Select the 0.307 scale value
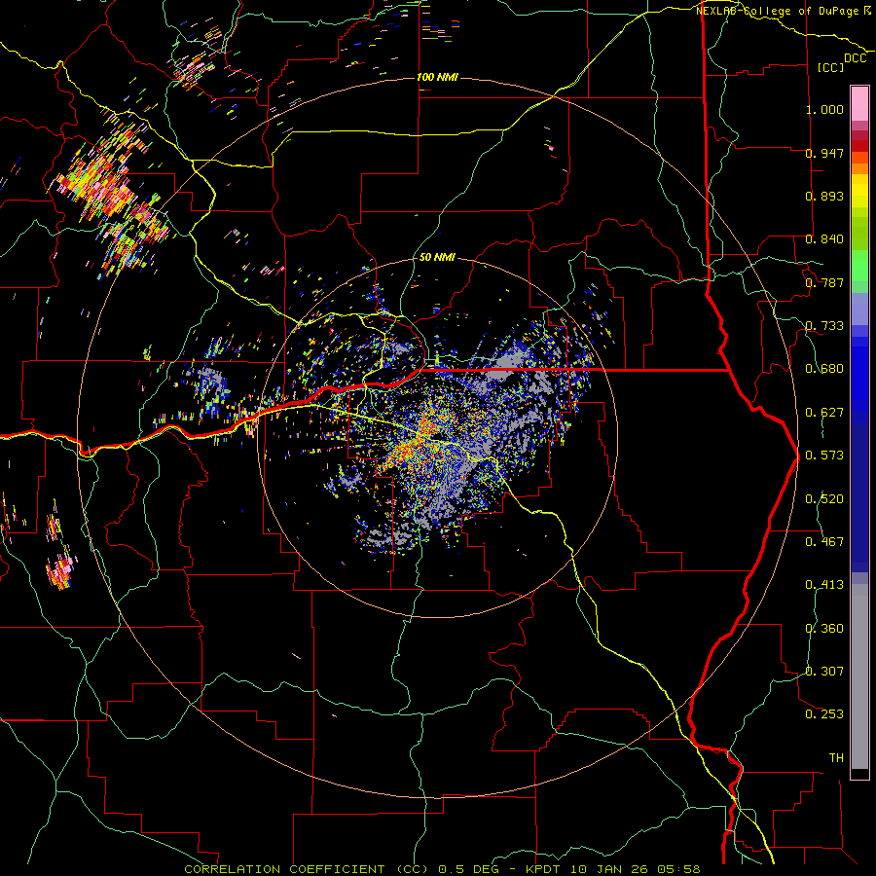876x876 pixels. tap(824, 672)
